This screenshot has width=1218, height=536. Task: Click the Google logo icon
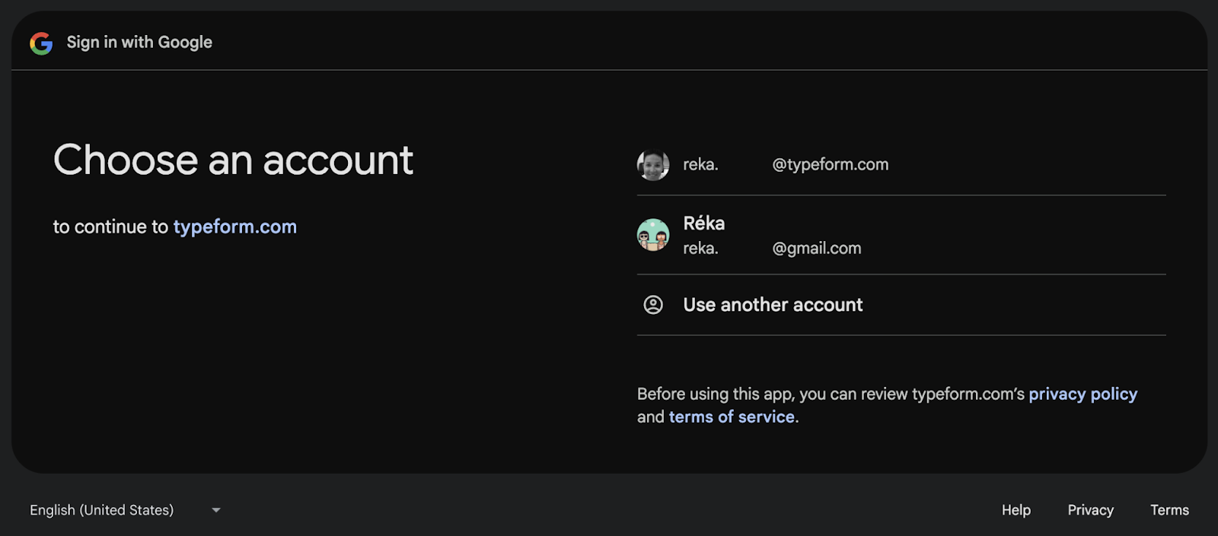pyautogui.click(x=41, y=43)
